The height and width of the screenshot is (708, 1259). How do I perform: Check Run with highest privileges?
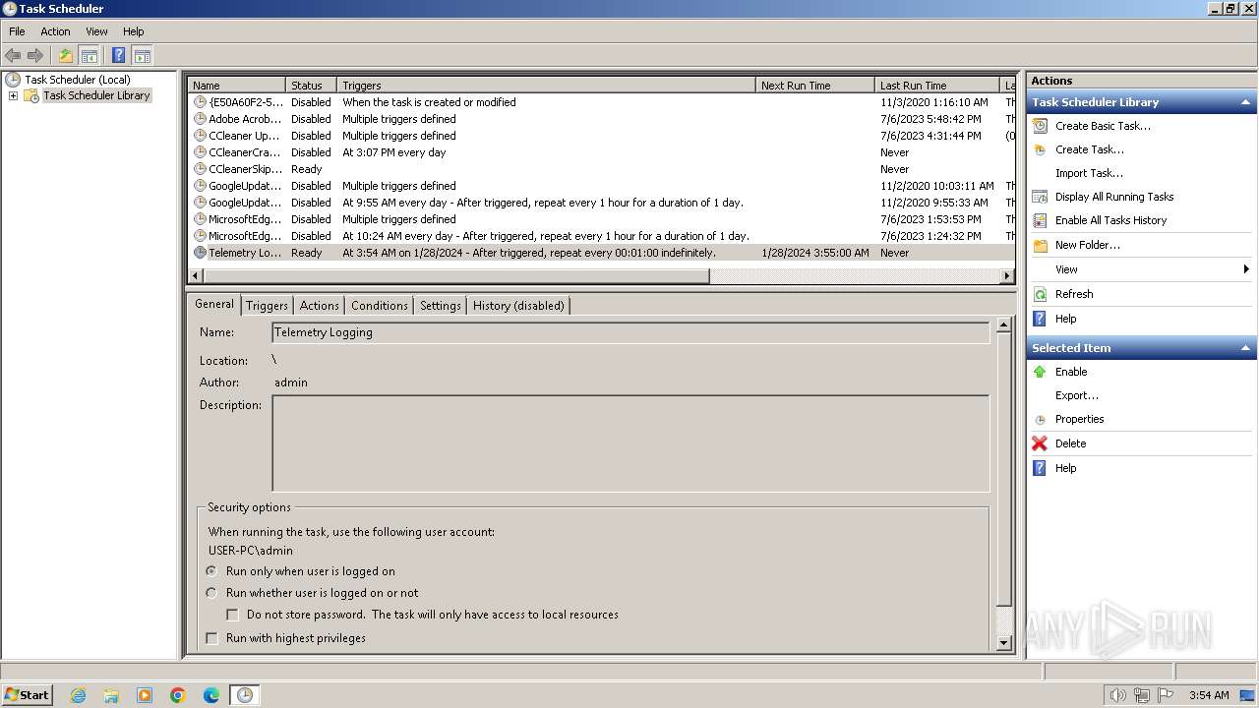click(211, 638)
